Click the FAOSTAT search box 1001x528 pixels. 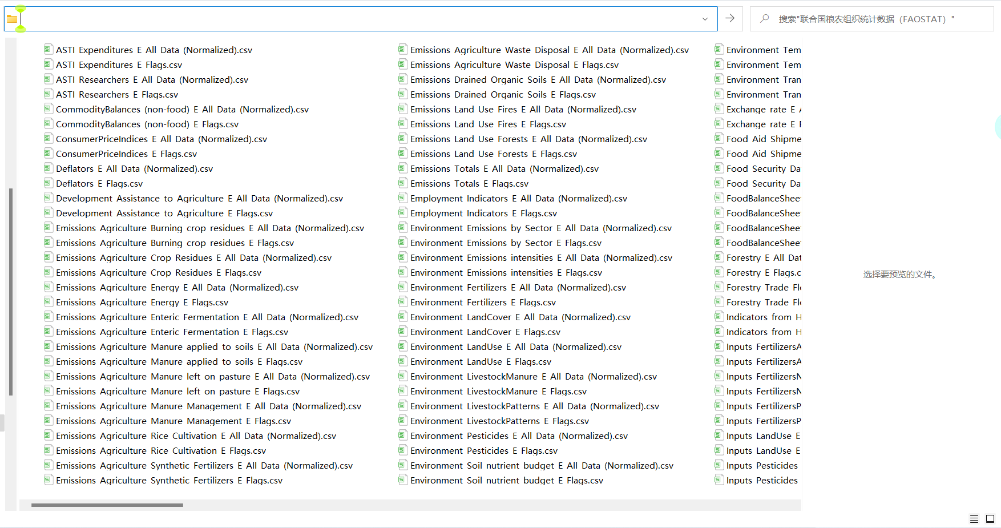pos(871,19)
